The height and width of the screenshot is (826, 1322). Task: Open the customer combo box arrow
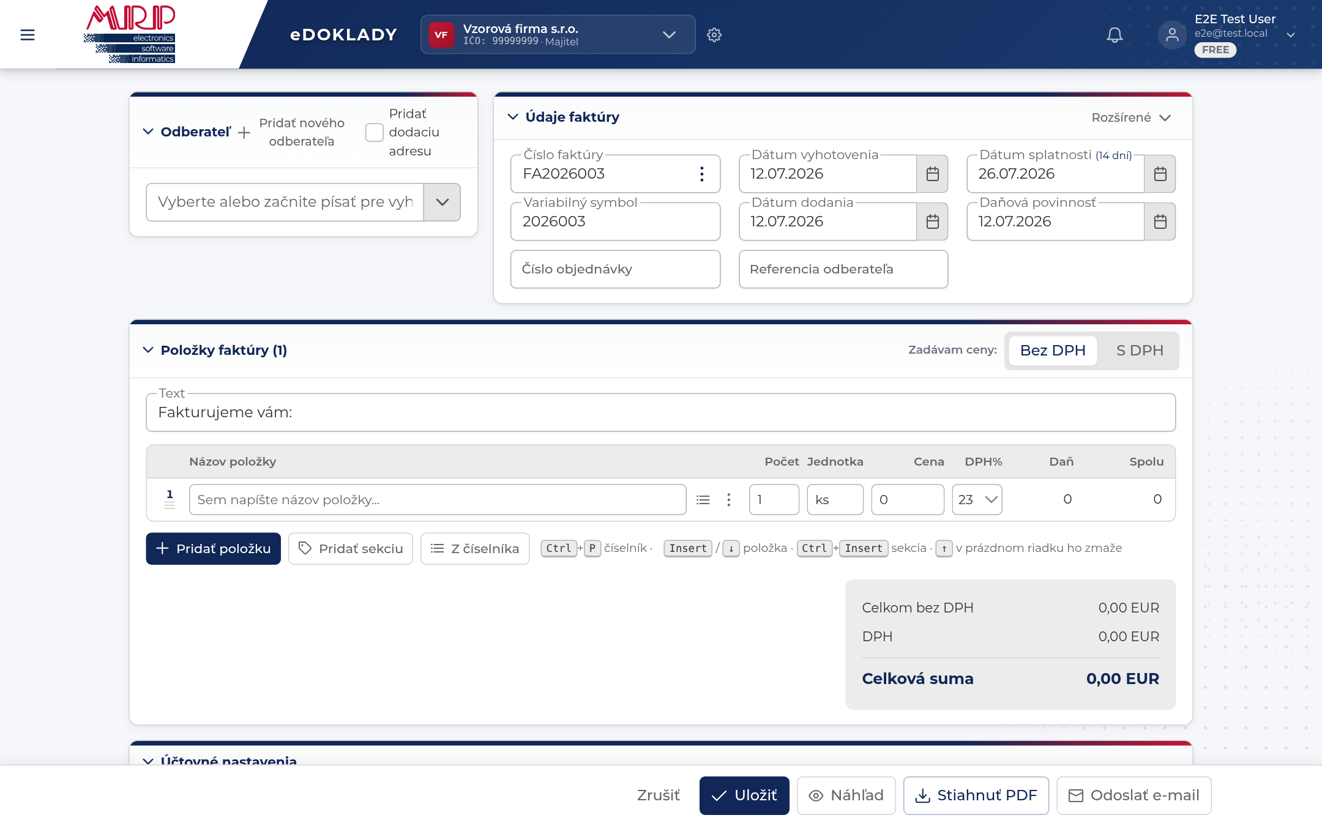coord(442,202)
